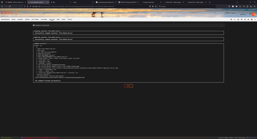Open the browser extensions puzzle icon
Screen dimensions: 257x139
click(247, 7)
